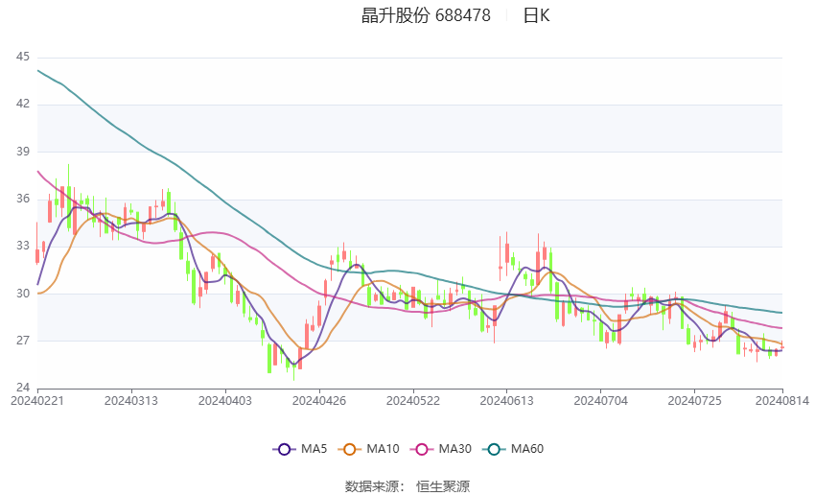Screen dimensions: 815x496
Task: Click x-axis date label 20240221
Action: click(x=37, y=401)
